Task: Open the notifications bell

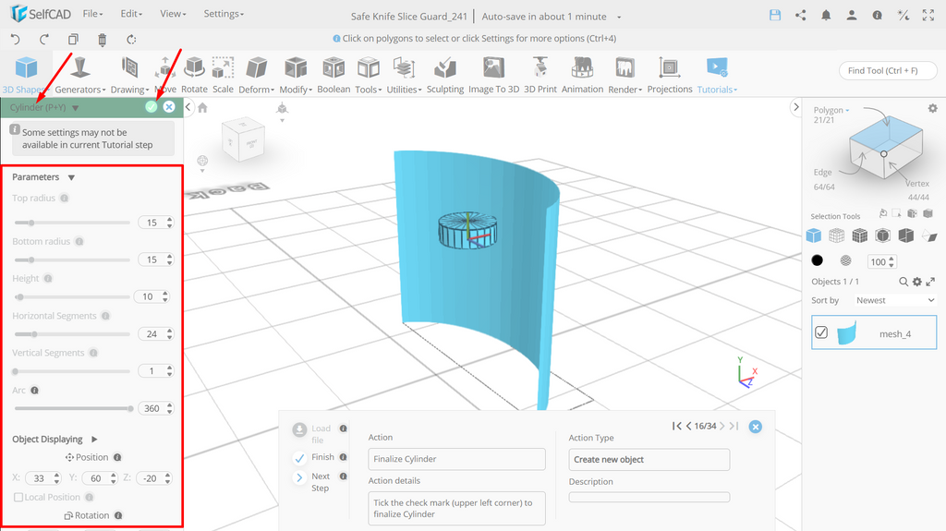Action: 826,16
